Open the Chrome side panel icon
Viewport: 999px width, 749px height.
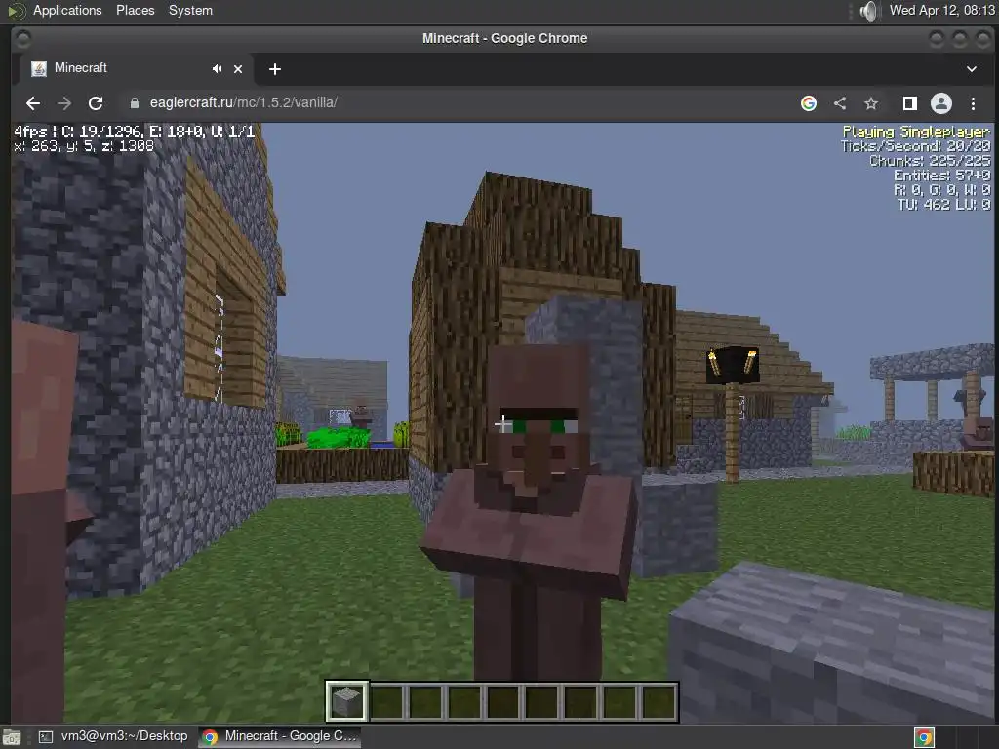coord(910,103)
